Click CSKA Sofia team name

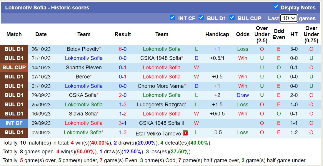click(82, 95)
